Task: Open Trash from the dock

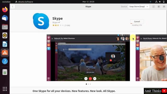Action: pos(5,72)
